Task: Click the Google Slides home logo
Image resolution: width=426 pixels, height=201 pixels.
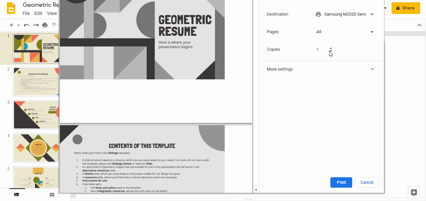Action: coord(11,8)
